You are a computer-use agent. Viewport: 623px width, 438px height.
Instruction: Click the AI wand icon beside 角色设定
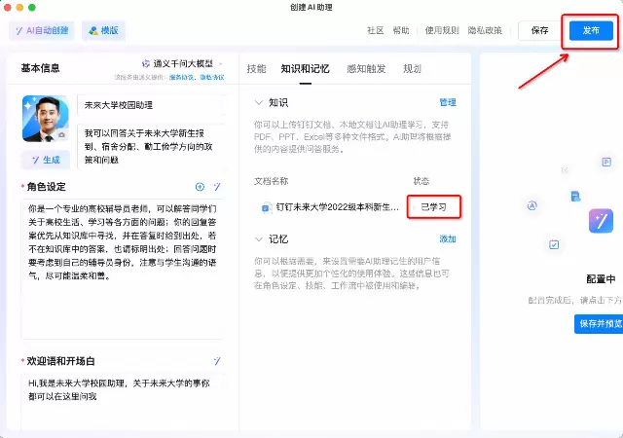pyautogui.click(x=218, y=187)
